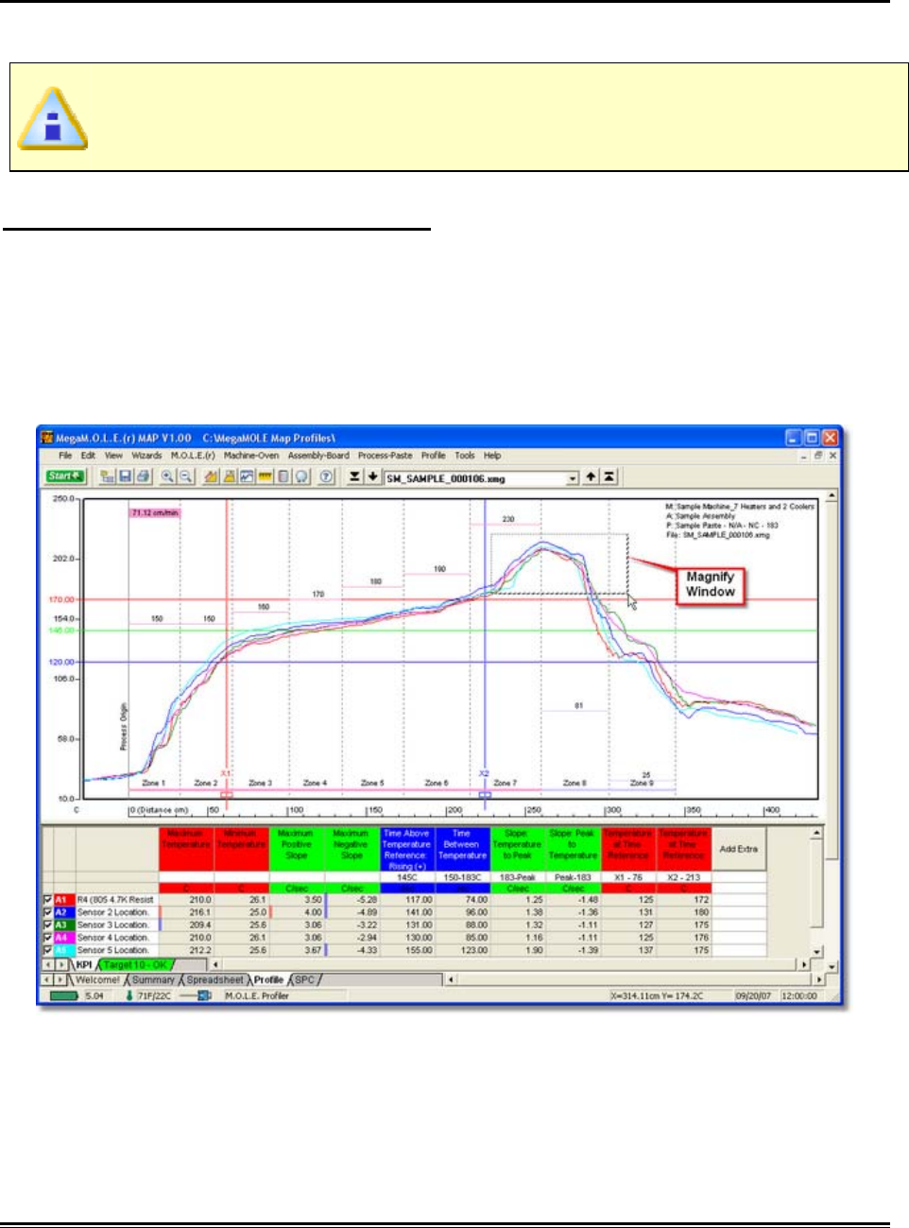Click the 71.12 cm/min speed label

pyautogui.click(x=155, y=512)
